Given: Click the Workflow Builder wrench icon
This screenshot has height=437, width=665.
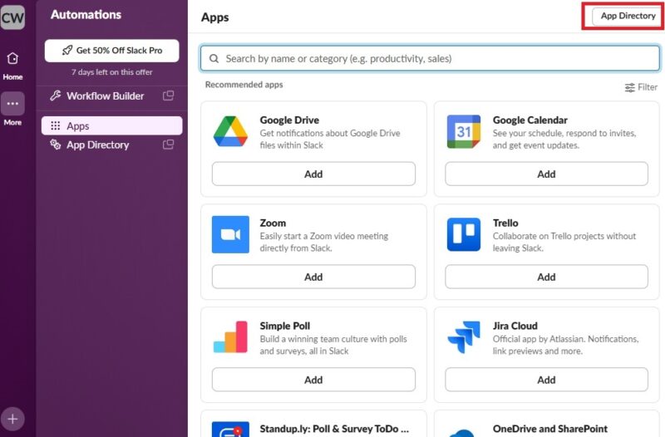Looking at the screenshot, I should coord(55,96).
